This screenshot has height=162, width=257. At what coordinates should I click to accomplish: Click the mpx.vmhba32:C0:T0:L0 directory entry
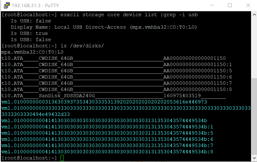pos(32,52)
